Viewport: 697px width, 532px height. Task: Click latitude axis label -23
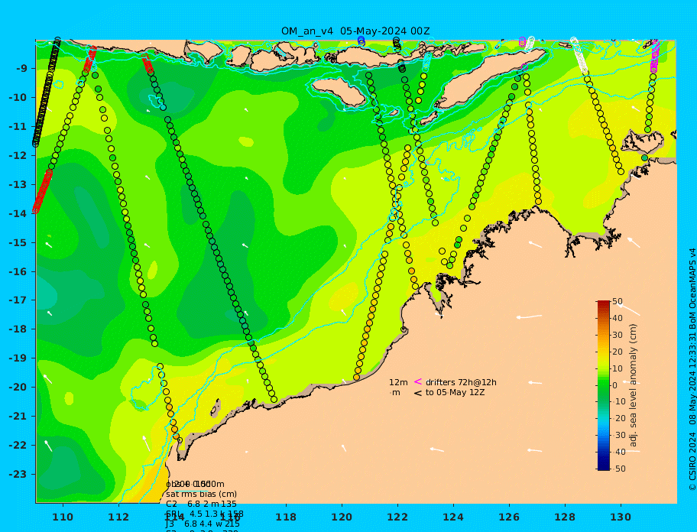pyautogui.click(x=18, y=474)
